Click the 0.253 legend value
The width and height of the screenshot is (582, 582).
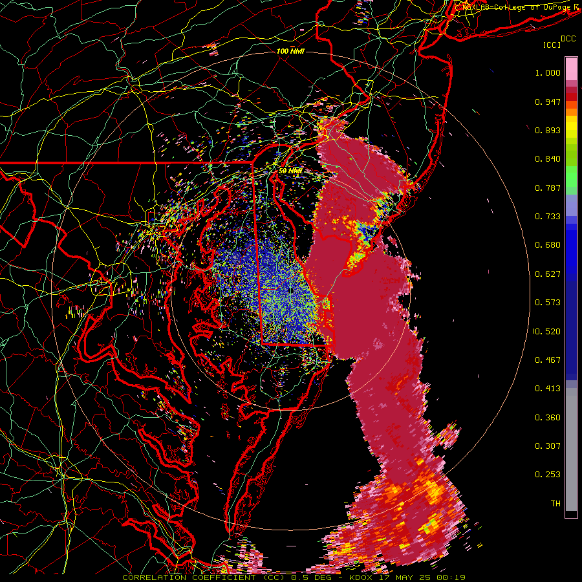tap(548, 475)
